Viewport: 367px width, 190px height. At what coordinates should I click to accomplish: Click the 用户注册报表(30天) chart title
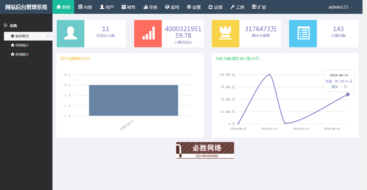tap(75, 59)
